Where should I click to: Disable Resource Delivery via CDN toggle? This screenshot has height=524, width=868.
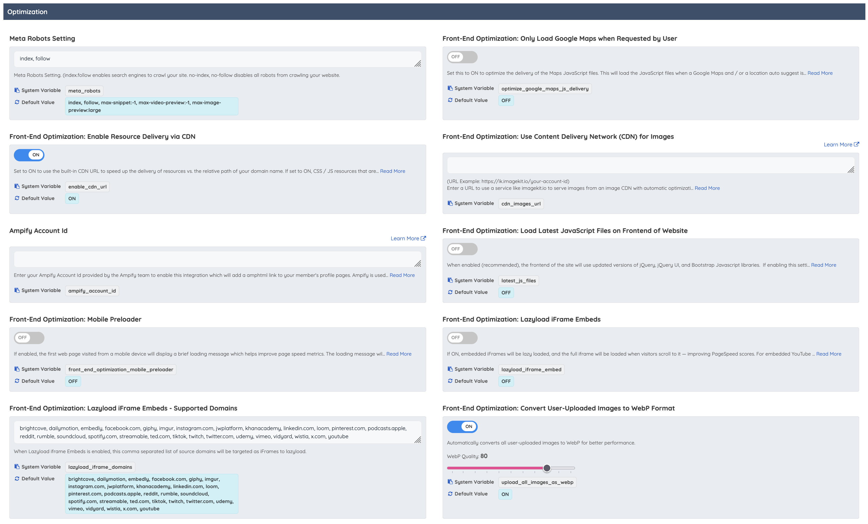tap(29, 155)
